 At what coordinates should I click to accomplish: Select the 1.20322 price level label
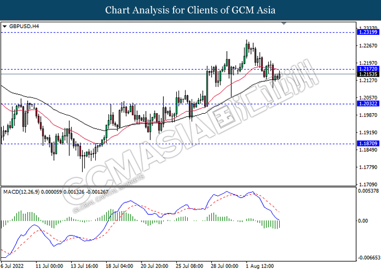pos(368,104)
